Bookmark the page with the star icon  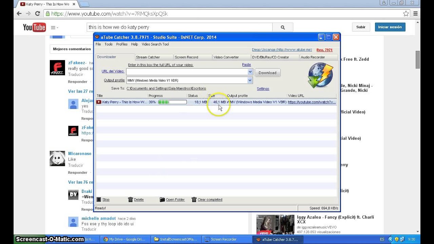tap(406, 14)
